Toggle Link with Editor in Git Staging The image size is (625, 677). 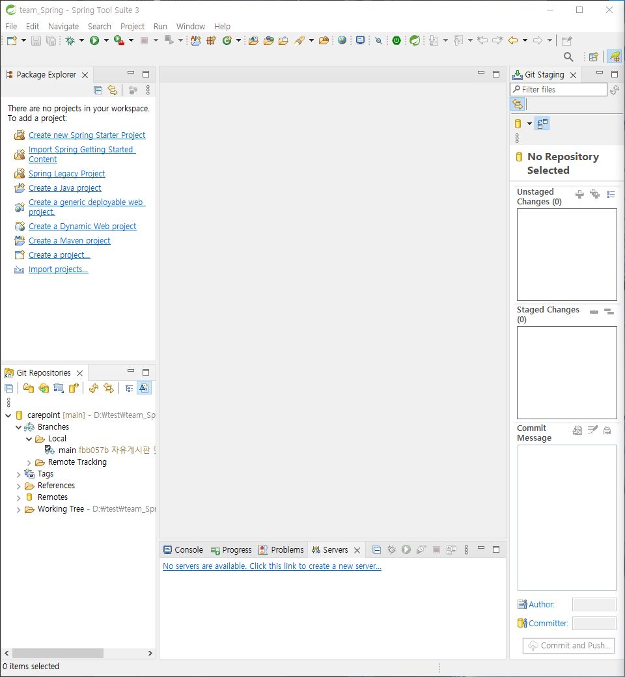coord(517,104)
